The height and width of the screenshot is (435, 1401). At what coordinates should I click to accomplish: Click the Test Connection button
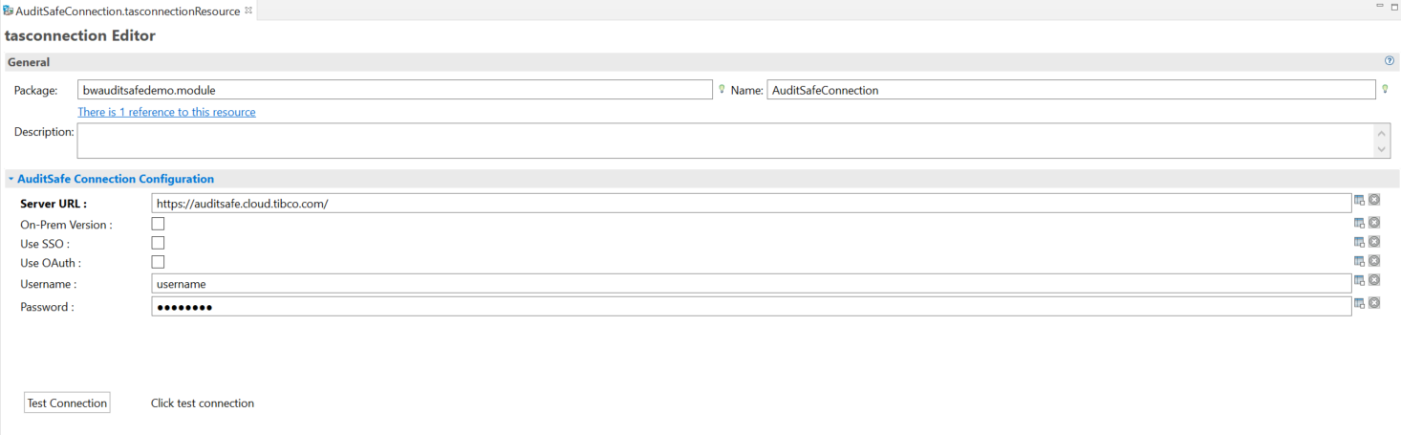point(67,402)
